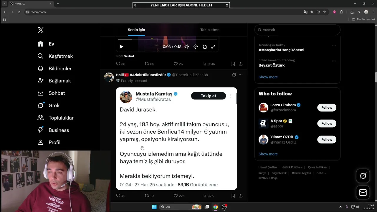Bookmark the video post

coord(233,64)
